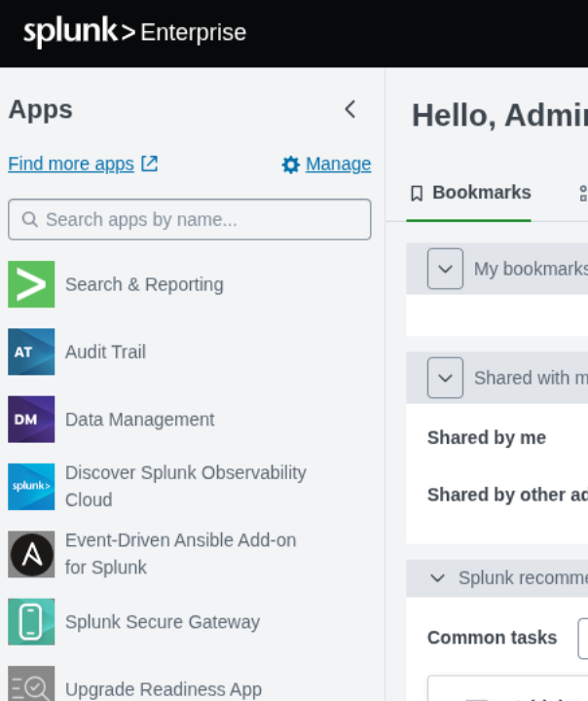Viewport: 588px width, 701px height.
Task: Click the Data Management label
Action: [x=140, y=420]
